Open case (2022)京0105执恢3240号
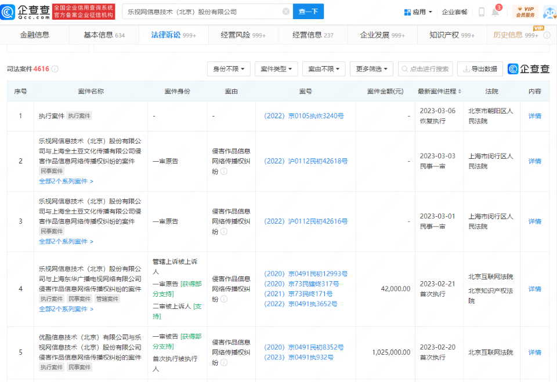This screenshot has width=557, height=382. [303, 116]
